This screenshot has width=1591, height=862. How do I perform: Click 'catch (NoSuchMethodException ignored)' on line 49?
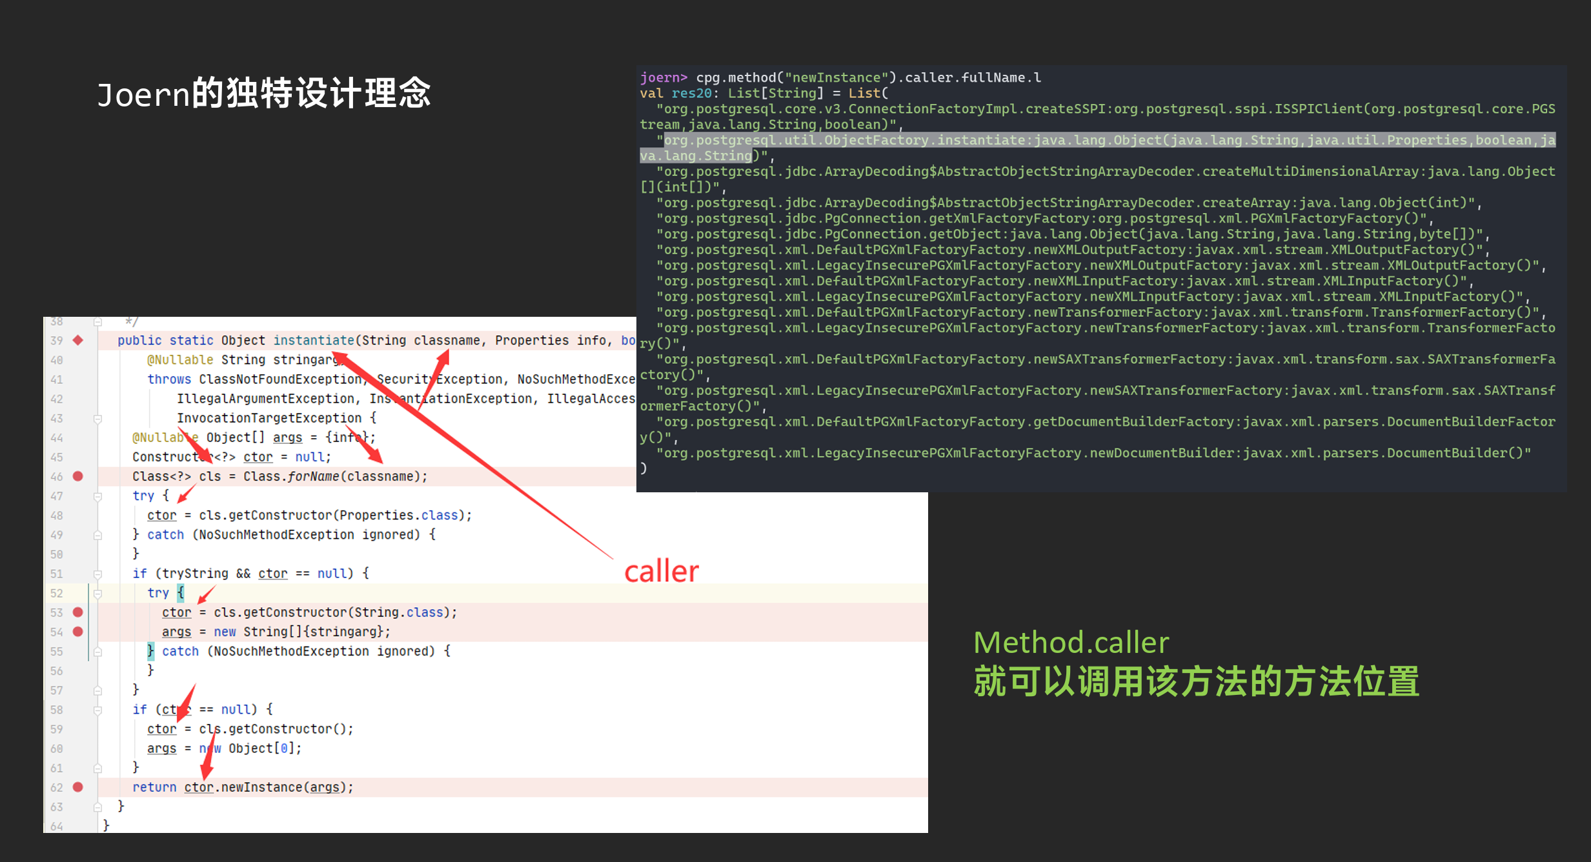283,534
